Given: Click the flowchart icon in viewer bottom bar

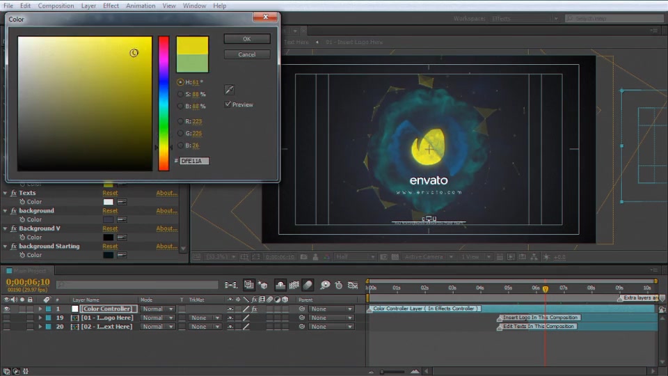Looking at the screenshot, I should (x=534, y=257).
